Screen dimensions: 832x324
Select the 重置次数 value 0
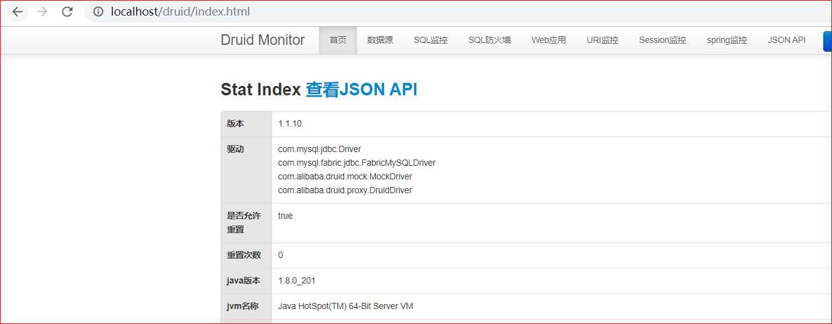point(281,255)
